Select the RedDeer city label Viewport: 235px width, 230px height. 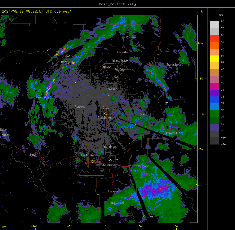120,70
